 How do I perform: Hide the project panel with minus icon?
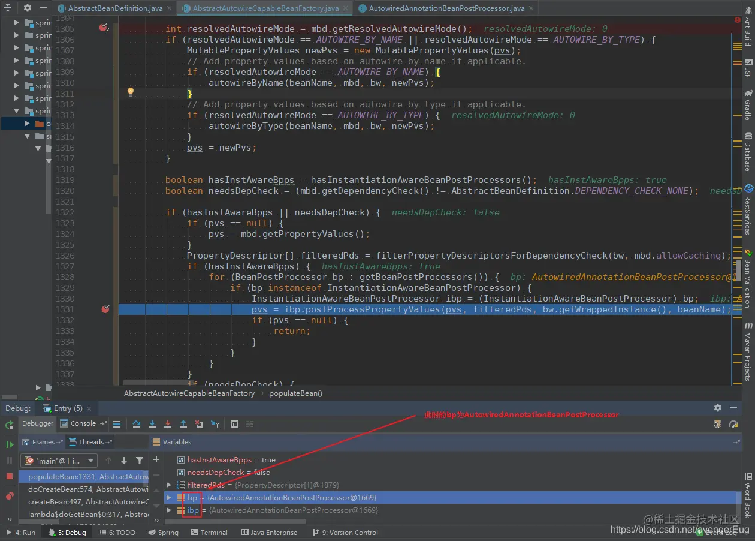[x=43, y=8]
